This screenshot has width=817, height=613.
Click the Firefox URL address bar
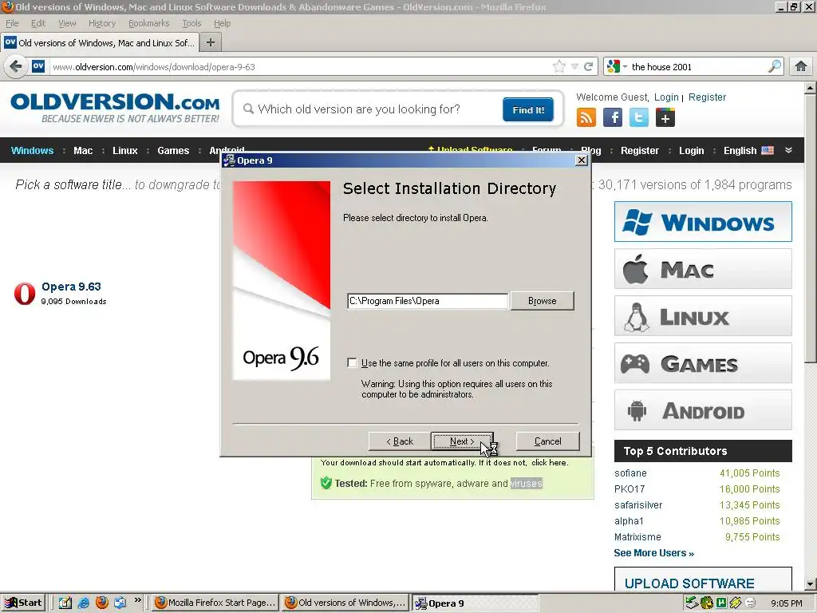coord(300,67)
